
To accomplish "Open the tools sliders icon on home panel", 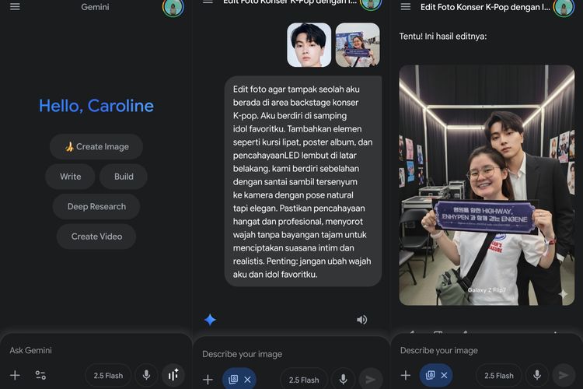I will [40, 375].
